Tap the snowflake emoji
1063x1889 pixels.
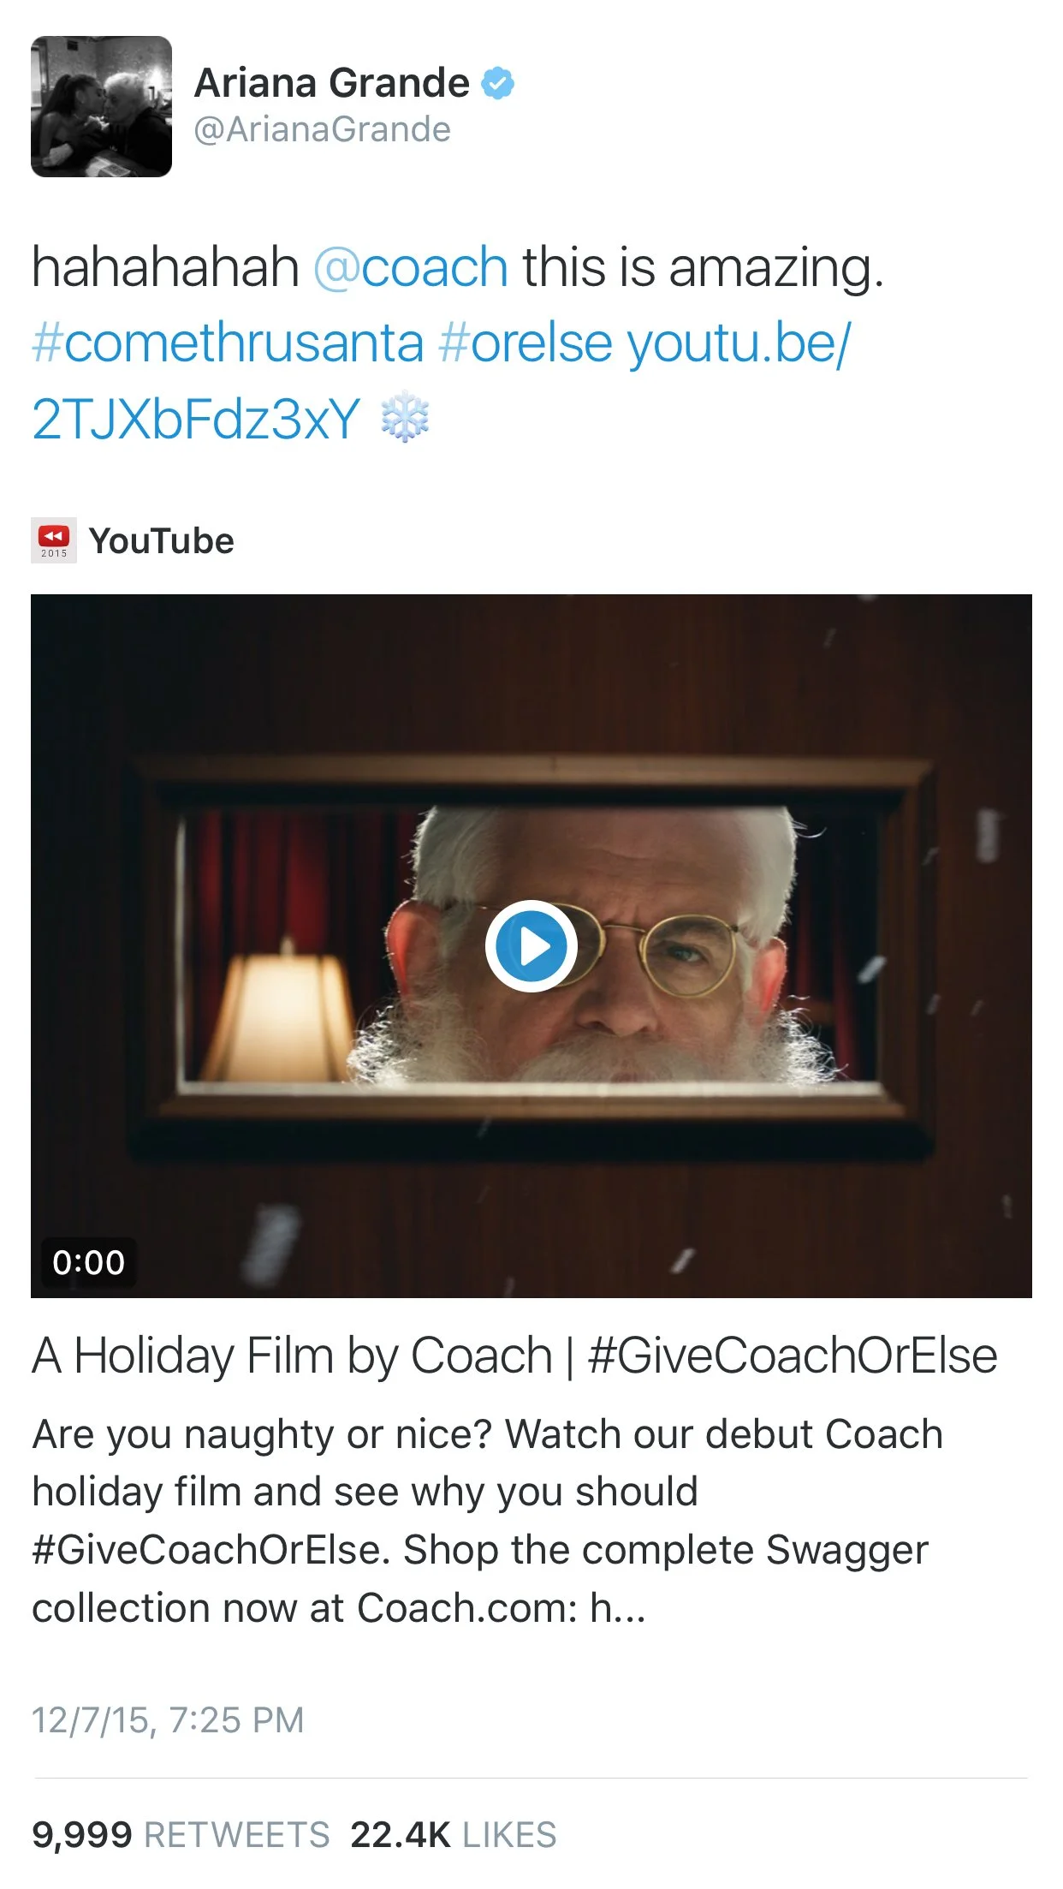pos(405,418)
